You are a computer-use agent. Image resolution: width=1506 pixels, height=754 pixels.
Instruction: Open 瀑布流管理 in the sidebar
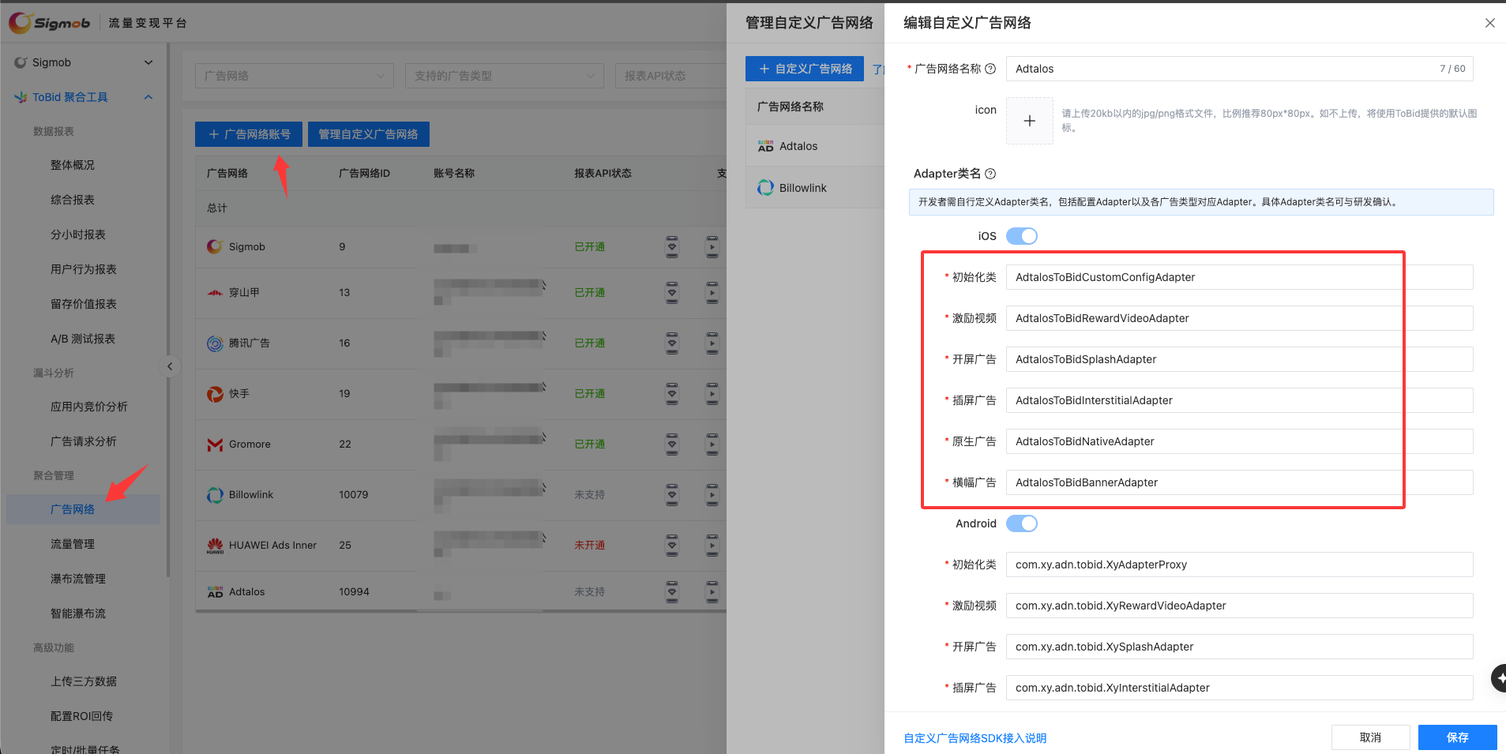(x=78, y=579)
